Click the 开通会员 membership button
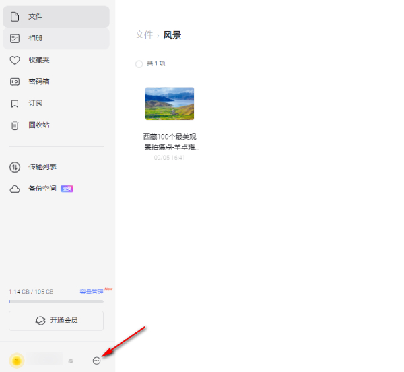This screenshot has height=372, width=404. coord(56,320)
